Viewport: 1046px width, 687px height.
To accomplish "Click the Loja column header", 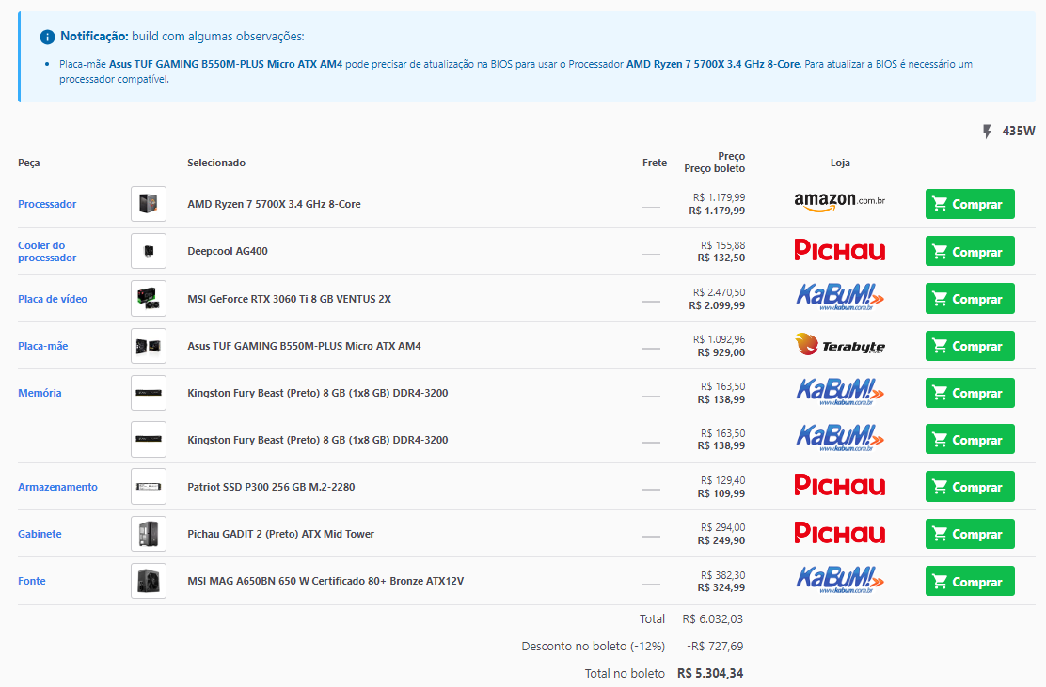I will pos(840,163).
